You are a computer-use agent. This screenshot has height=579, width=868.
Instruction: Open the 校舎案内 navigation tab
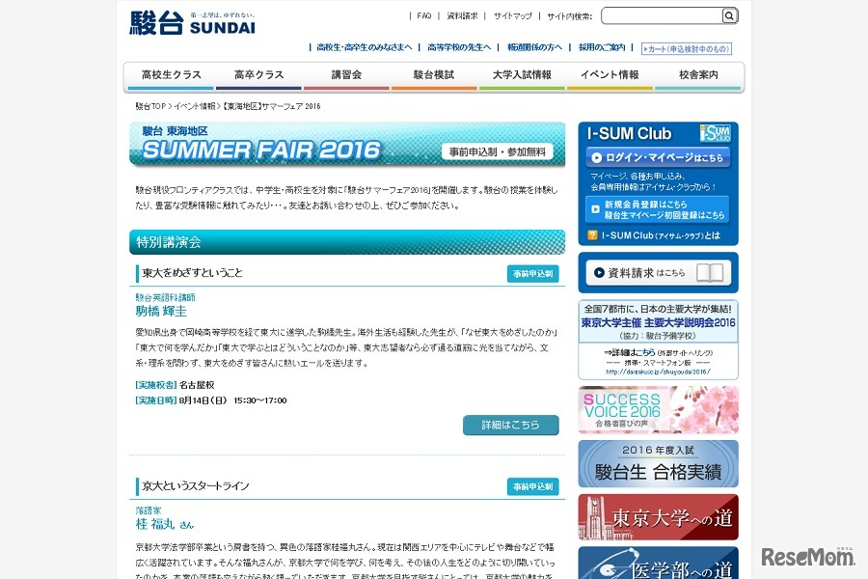tap(696, 73)
